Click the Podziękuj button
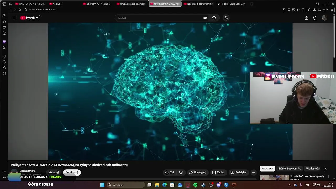Image resolution: width=336 pixels, height=189 pixels. click(x=238, y=172)
